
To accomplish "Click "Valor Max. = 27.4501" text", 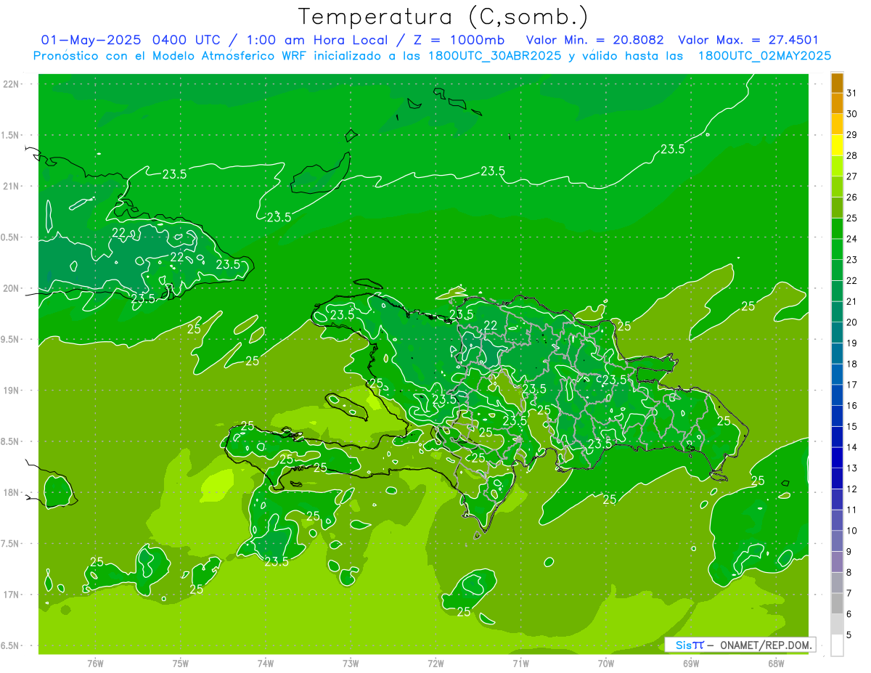I will (748, 40).
